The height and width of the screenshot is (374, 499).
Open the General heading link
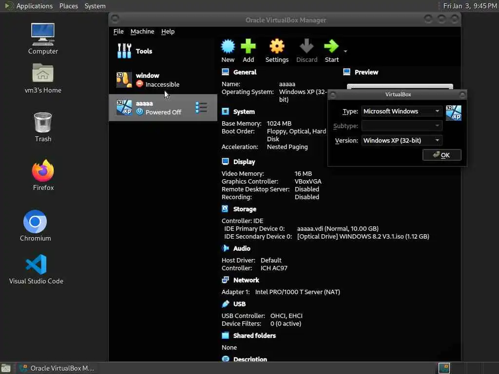[x=245, y=72]
